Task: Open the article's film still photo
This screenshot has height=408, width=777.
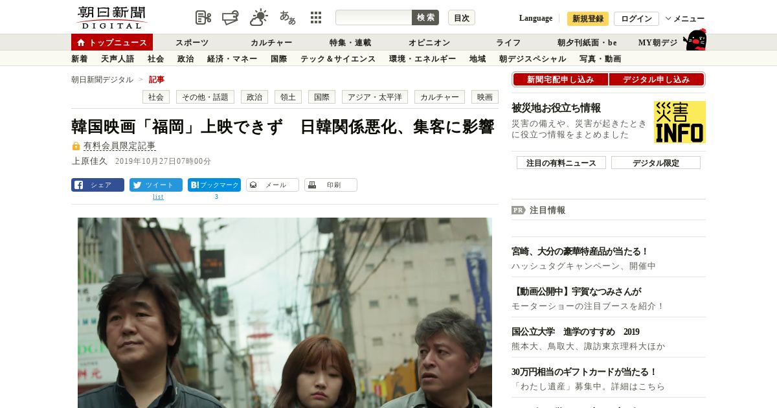Action: pos(285,313)
